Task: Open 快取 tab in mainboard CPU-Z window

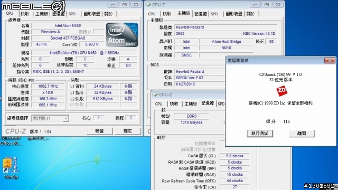Action: pyautogui.click(x=167, y=14)
